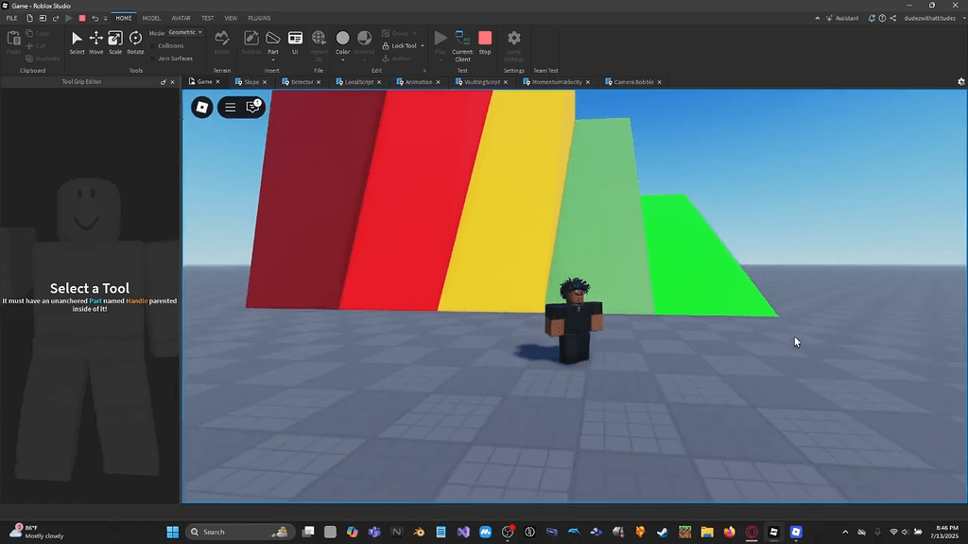Click the Import 3D icon
Image resolution: width=968 pixels, height=544 pixels.
point(318,41)
